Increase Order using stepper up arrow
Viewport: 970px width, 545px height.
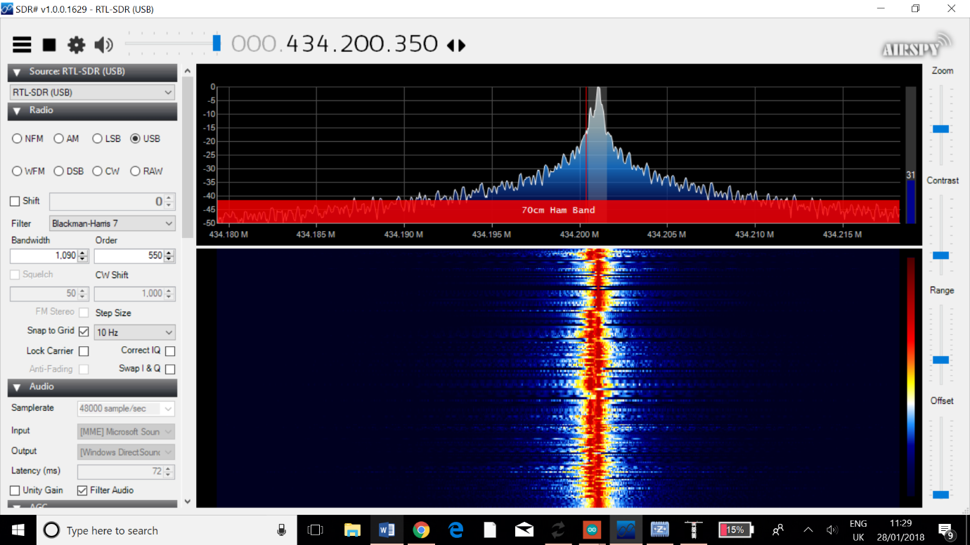169,253
